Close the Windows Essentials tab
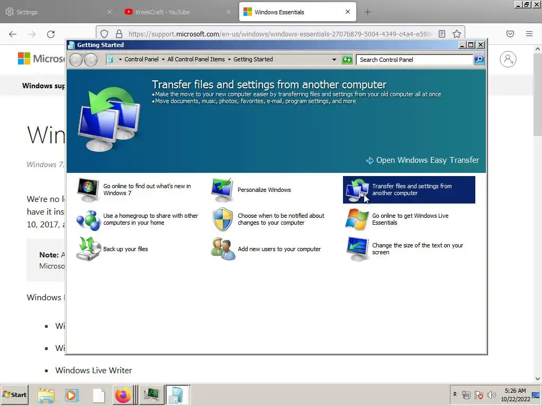This screenshot has height=406, width=542. [x=348, y=12]
